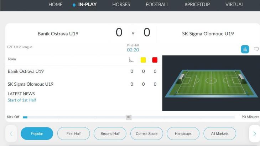Open the HORSES section
Viewport: 260px width, 146px height.
121,5
